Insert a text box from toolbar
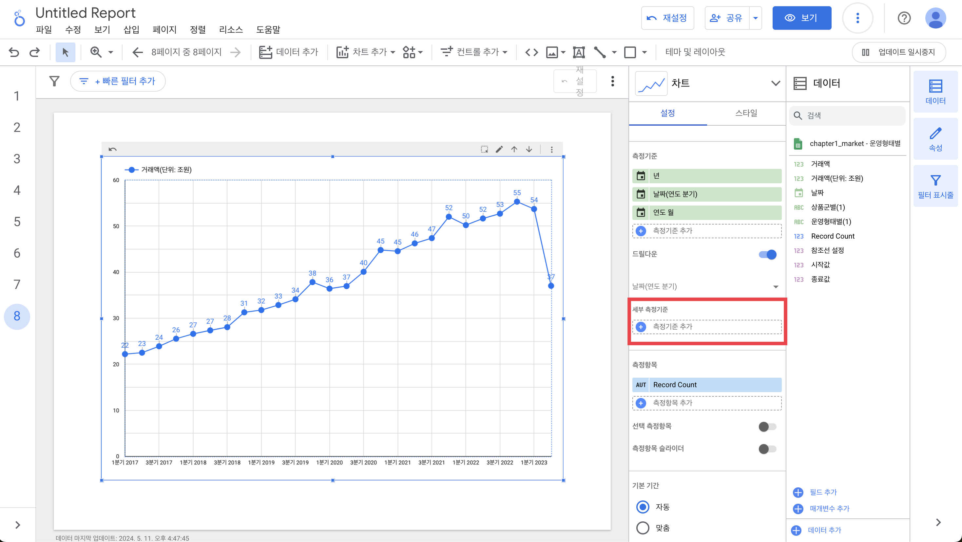 click(x=578, y=52)
